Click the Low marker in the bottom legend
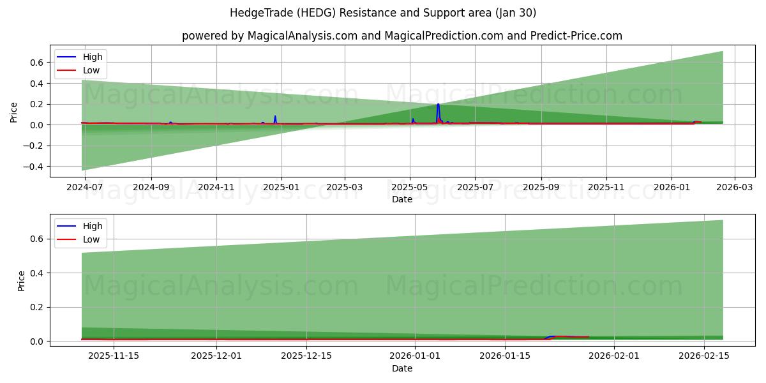Image resolution: width=766 pixels, height=383 pixels. (x=68, y=239)
